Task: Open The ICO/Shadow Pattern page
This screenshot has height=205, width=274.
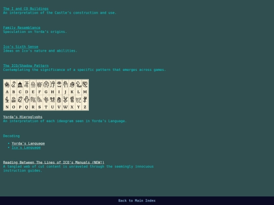Action: 26,65
